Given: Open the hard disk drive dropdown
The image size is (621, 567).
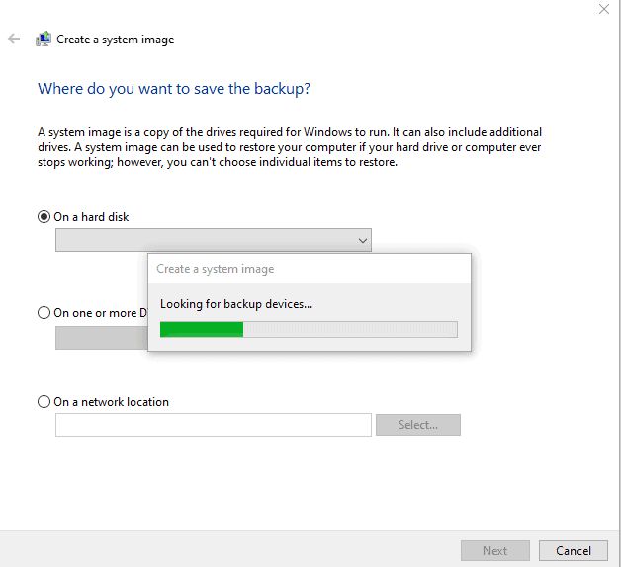Looking at the screenshot, I should 214,240.
